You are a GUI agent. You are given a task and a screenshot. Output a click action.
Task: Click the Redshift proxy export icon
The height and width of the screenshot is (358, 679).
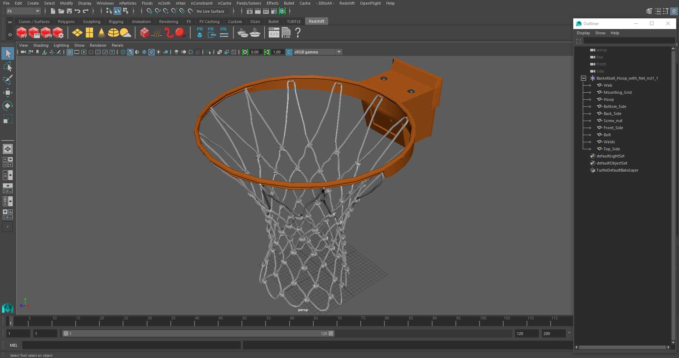(x=211, y=33)
